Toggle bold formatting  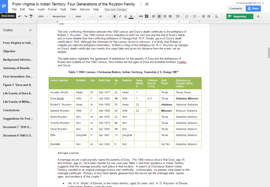pyautogui.click(x=114, y=17)
